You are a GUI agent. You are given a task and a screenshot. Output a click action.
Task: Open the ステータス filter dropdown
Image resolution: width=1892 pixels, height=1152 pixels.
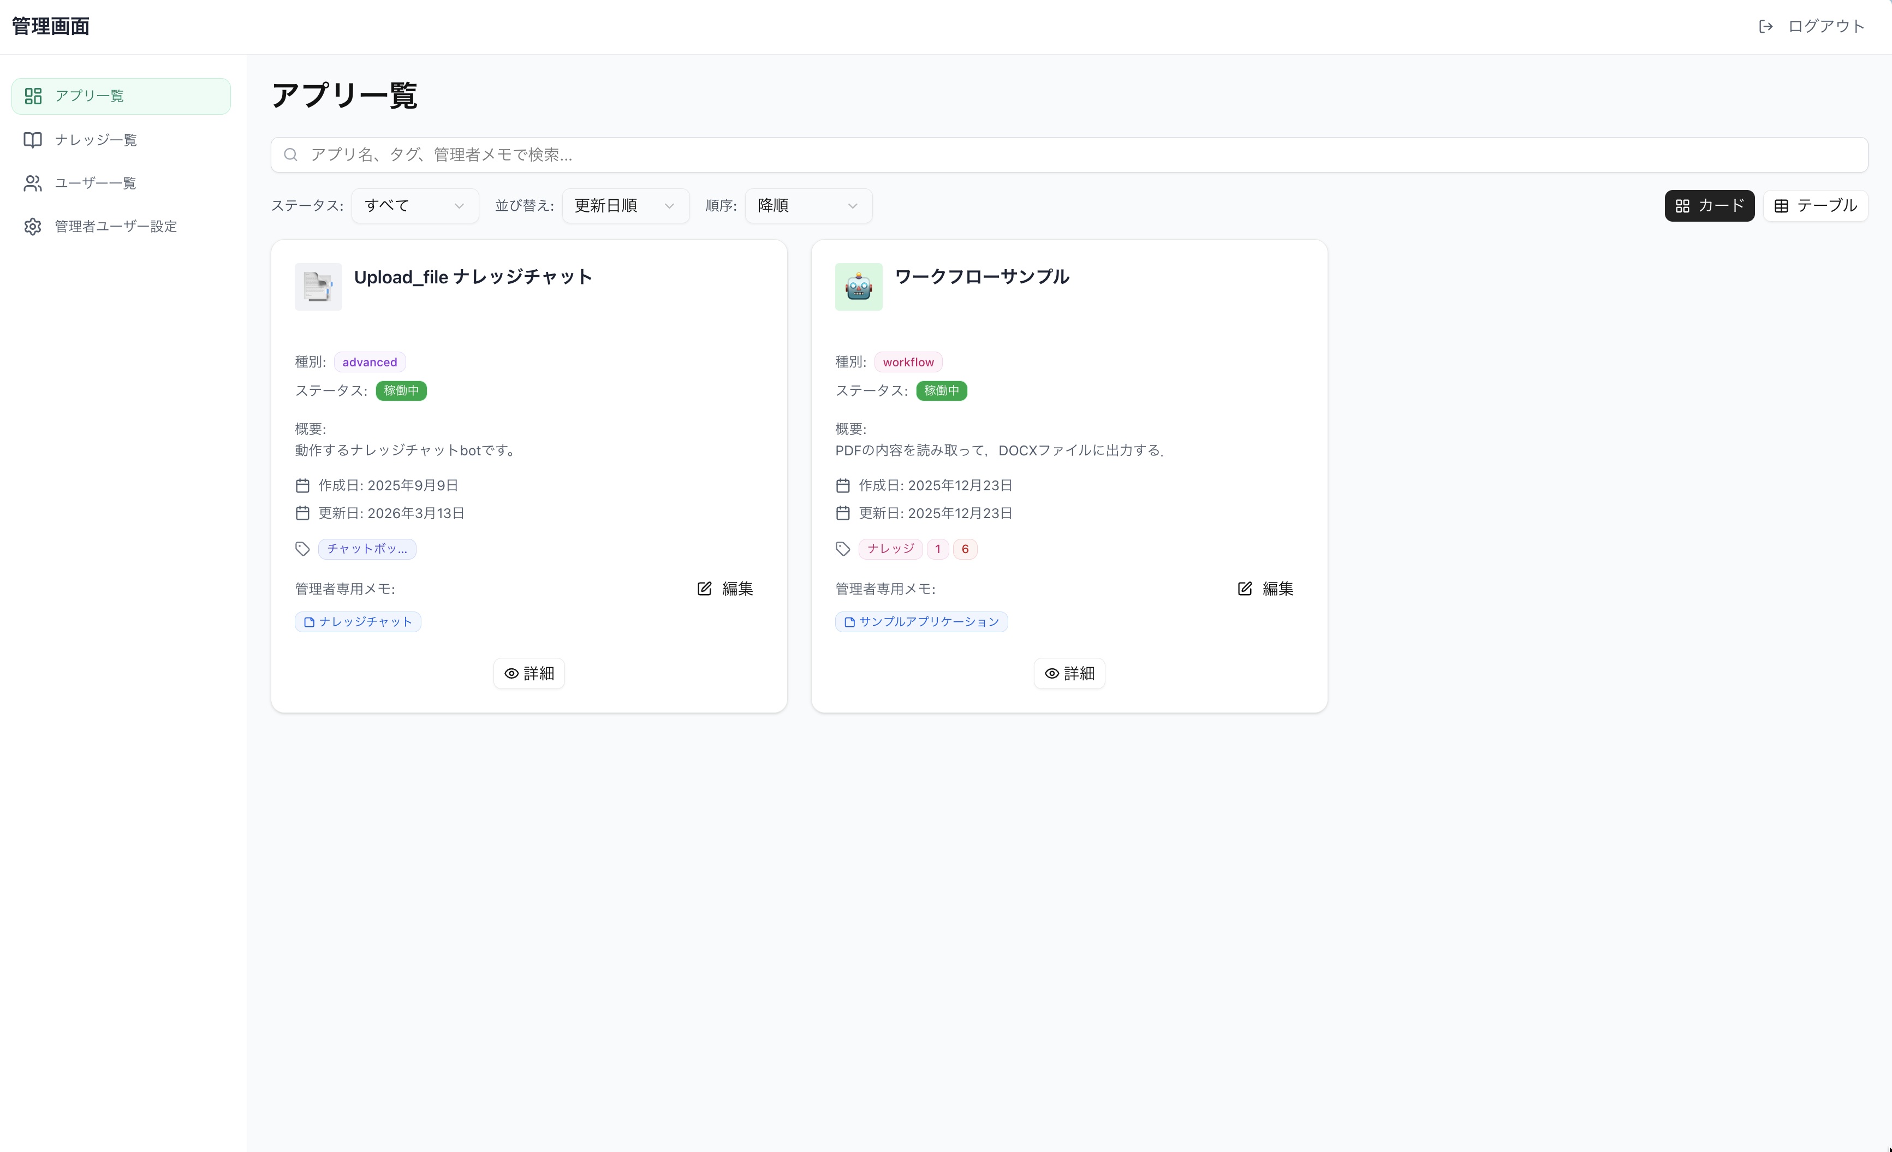pyautogui.click(x=415, y=206)
